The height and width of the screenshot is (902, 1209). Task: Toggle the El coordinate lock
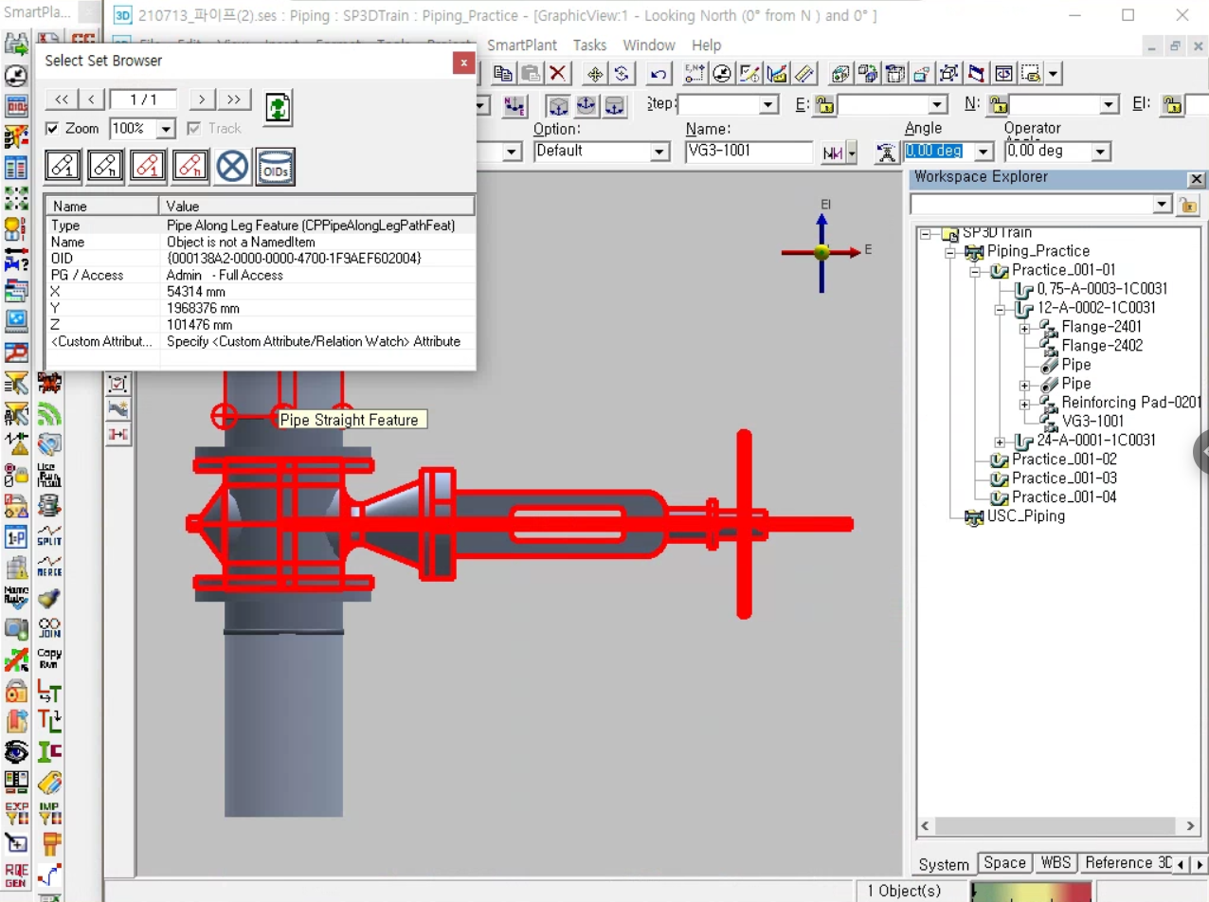point(1172,104)
